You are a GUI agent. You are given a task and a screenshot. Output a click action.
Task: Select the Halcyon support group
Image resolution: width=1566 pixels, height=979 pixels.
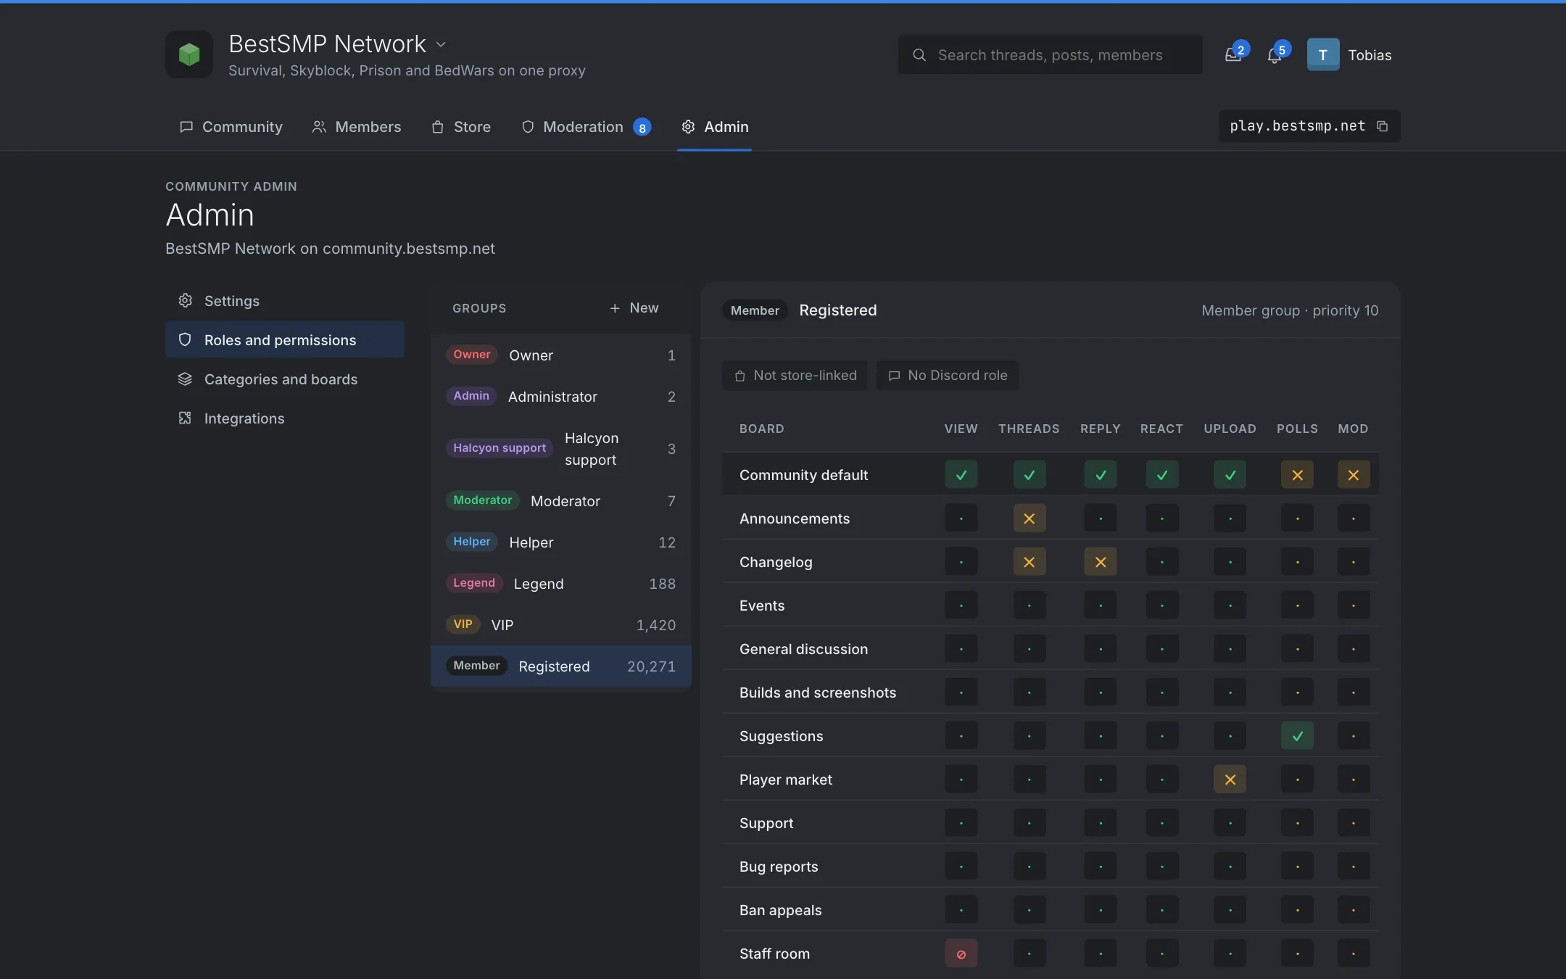point(561,449)
